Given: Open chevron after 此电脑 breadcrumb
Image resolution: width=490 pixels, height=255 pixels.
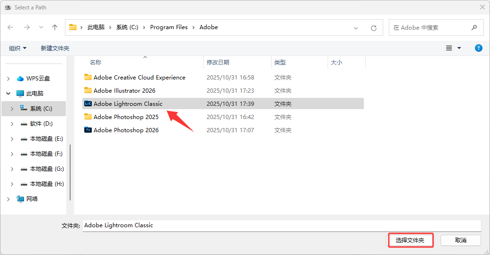Looking at the screenshot, I should (x=110, y=27).
